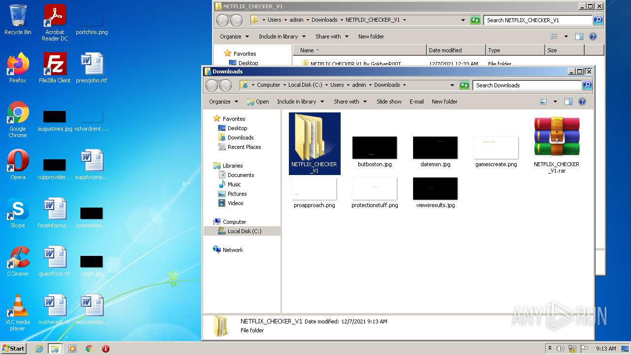Open Internet Explorer from taskbar
631x355 pixels.
[39, 349]
